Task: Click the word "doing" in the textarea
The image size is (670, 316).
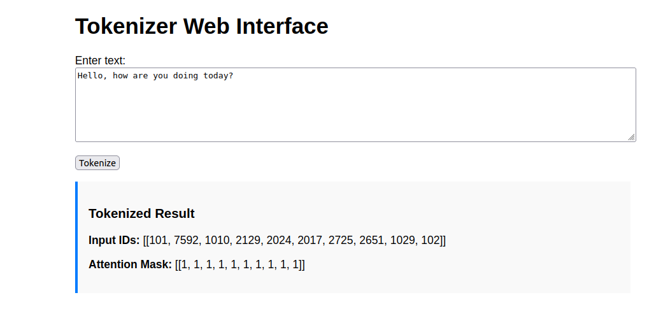Action: point(184,76)
